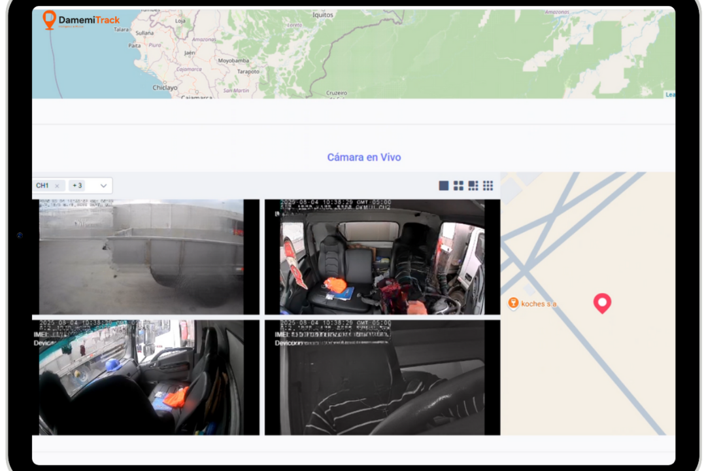
Task: Click the red vehicle location pin
Action: coord(601,302)
